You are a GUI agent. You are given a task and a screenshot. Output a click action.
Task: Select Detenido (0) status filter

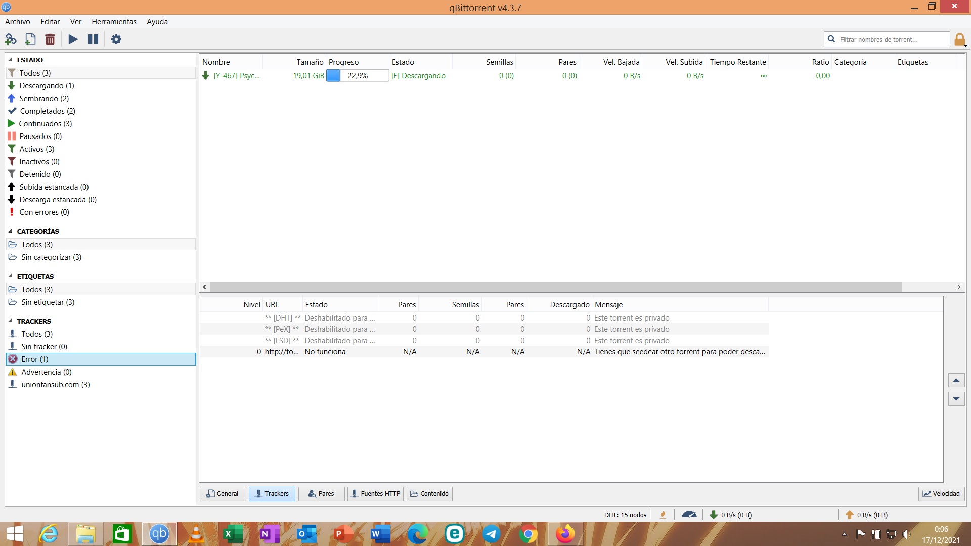(101, 174)
